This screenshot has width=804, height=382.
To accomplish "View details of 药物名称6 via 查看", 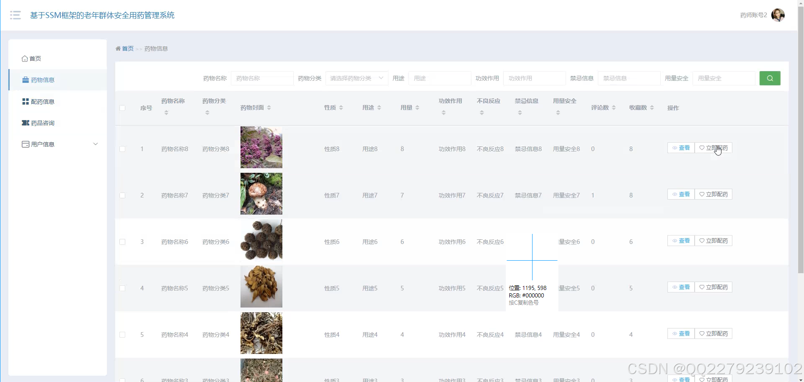I will (x=681, y=241).
